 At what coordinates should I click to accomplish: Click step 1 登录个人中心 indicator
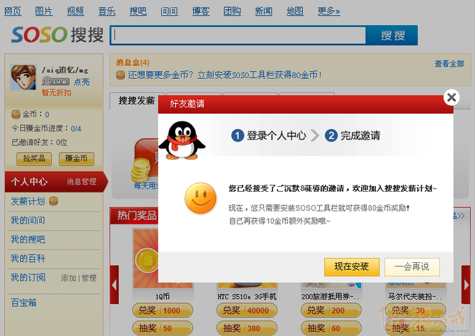(268, 135)
